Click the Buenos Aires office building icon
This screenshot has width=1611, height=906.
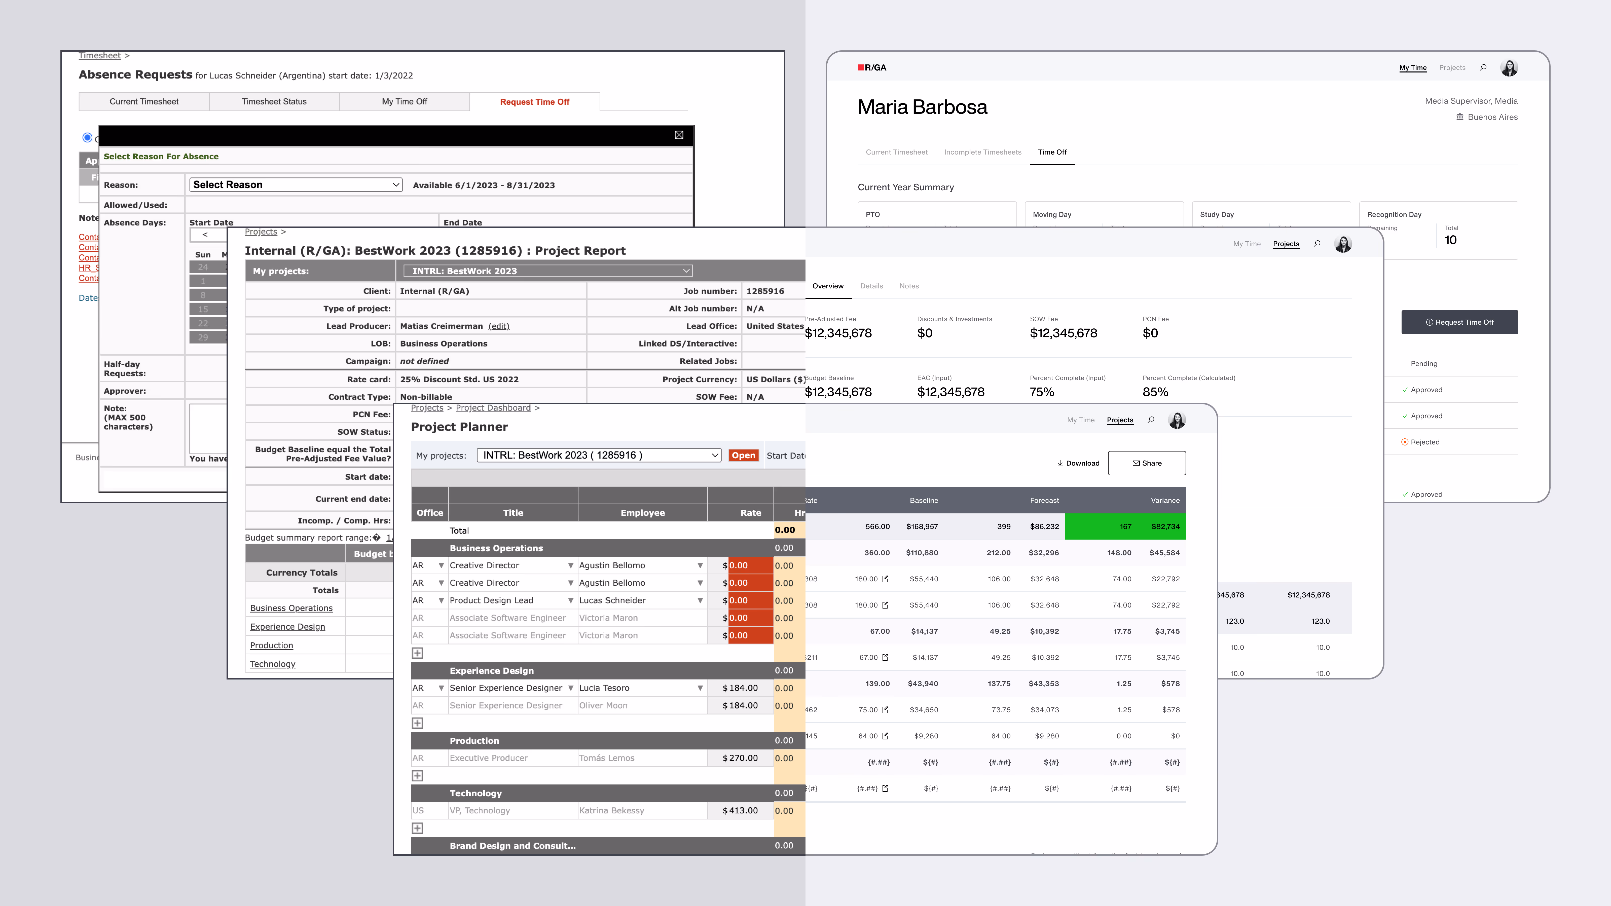pyautogui.click(x=1460, y=117)
